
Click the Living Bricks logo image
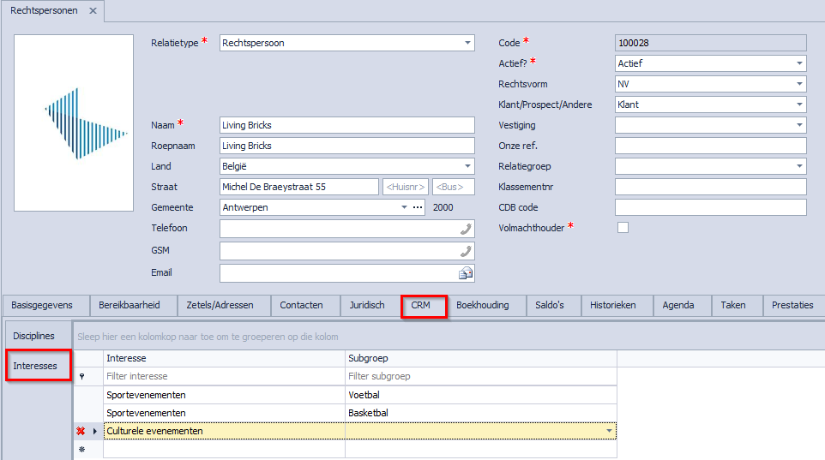(x=74, y=122)
